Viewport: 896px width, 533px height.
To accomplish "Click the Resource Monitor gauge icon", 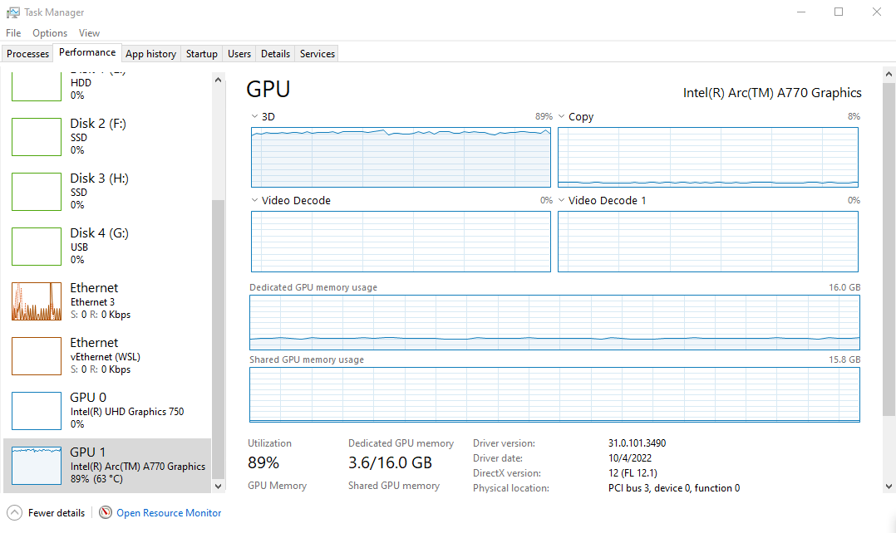I will [x=105, y=512].
